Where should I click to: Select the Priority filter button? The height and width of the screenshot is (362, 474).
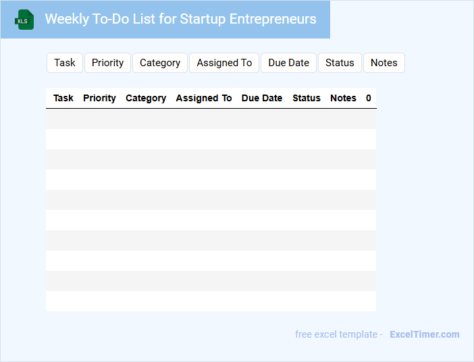107,63
